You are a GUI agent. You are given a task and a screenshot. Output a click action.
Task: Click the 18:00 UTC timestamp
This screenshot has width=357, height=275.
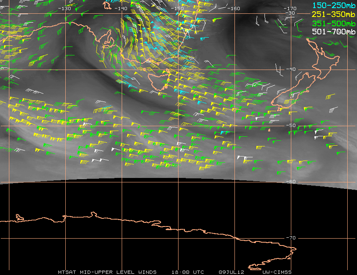point(187,272)
